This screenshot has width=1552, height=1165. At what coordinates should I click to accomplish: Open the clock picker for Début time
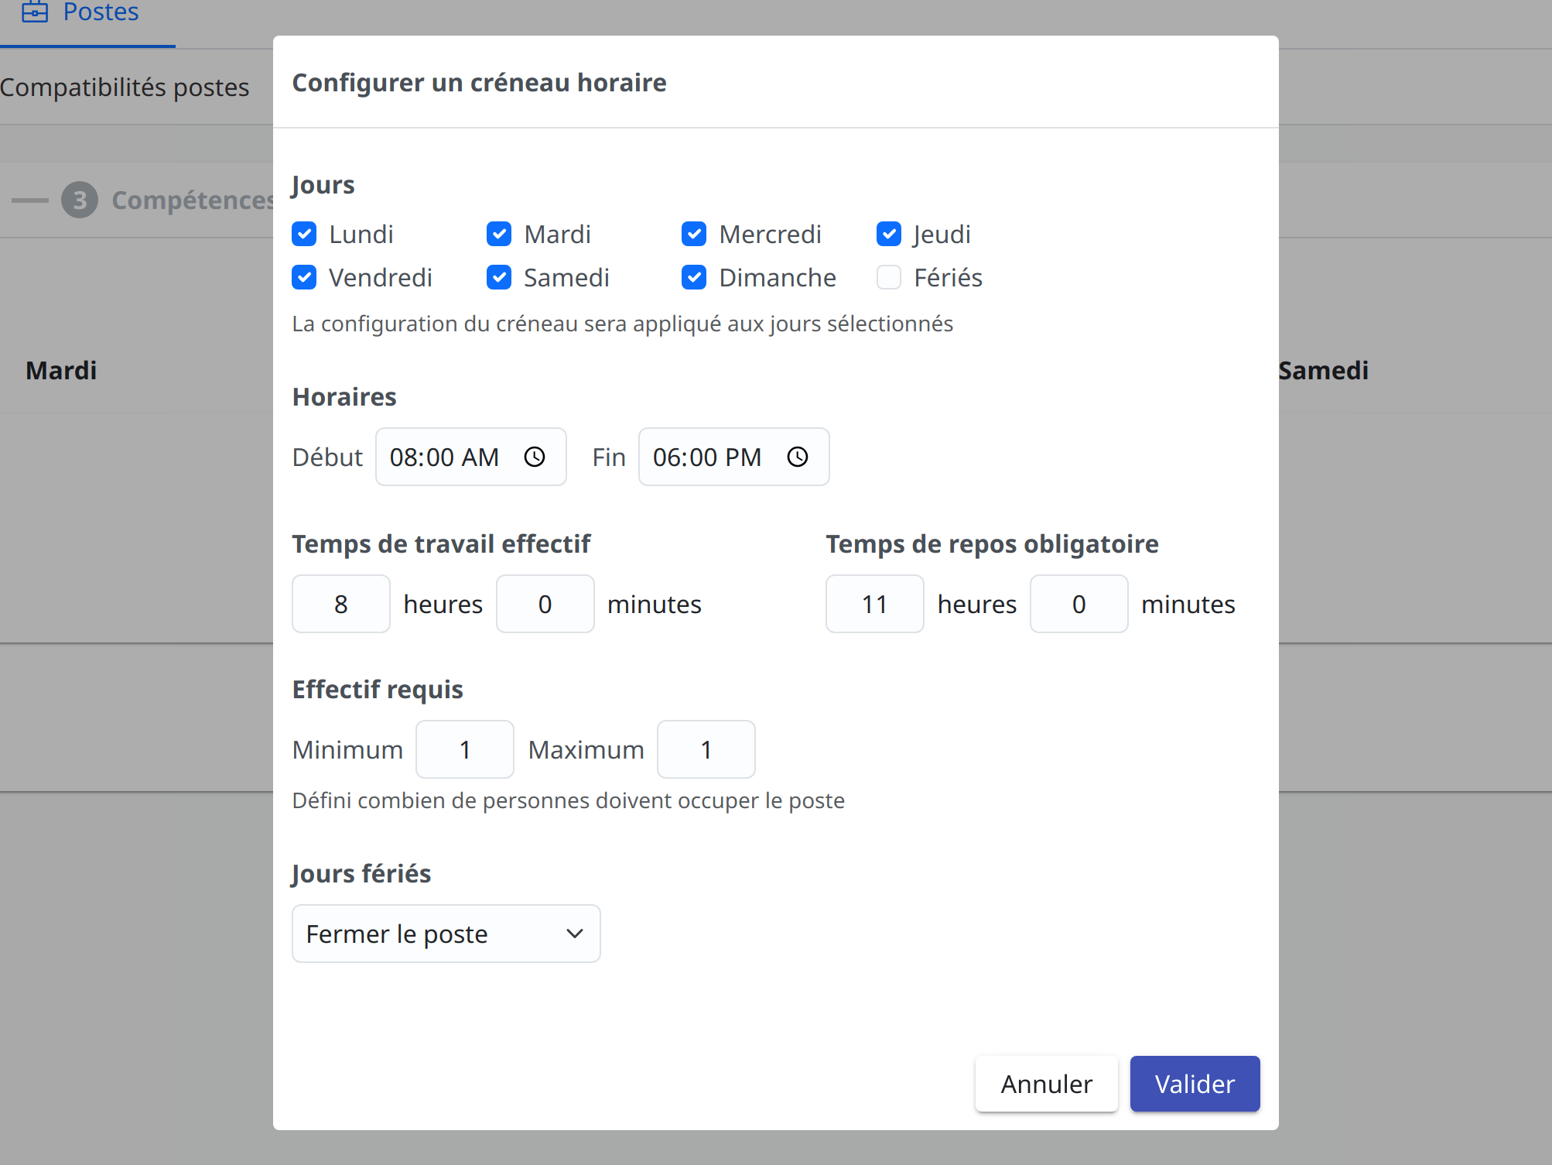click(x=535, y=457)
